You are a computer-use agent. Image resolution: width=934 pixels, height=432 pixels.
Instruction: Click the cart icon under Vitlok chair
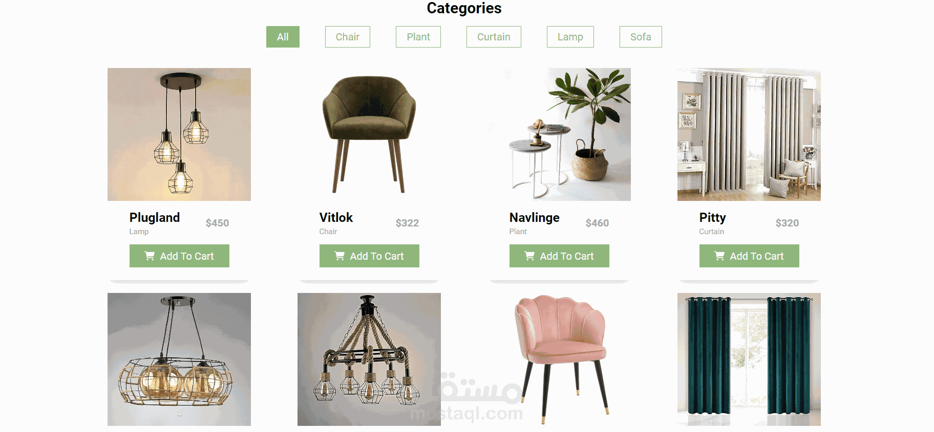[x=339, y=256]
